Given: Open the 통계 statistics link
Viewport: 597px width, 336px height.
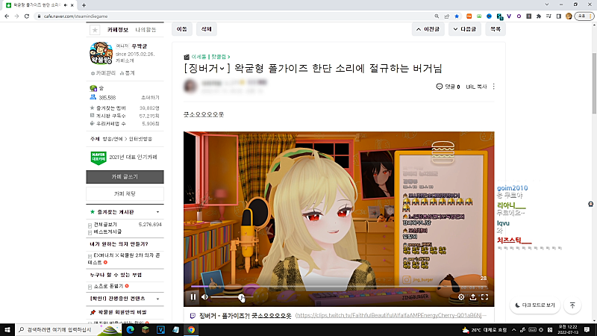Looking at the screenshot, I should (x=128, y=72).
